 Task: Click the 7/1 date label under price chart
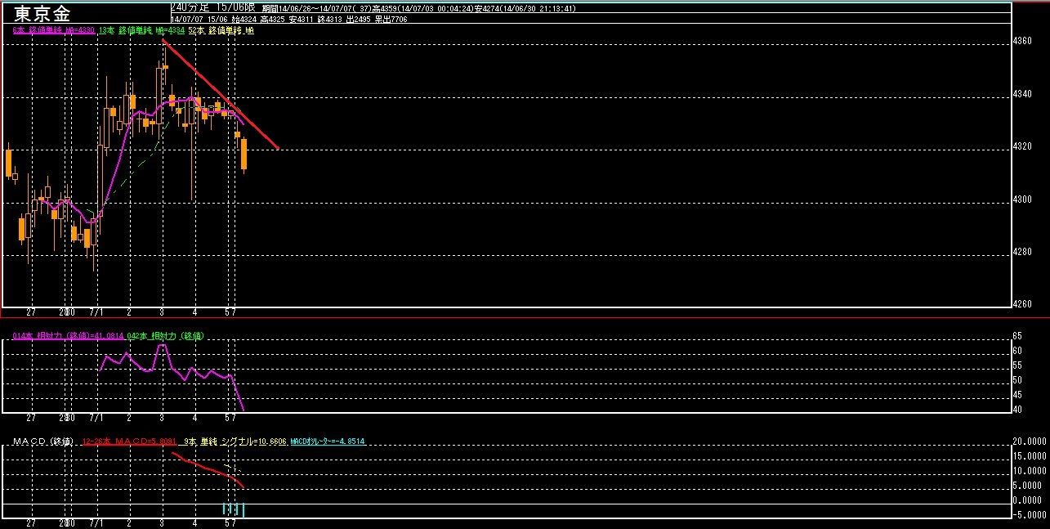tap(96, 312)
